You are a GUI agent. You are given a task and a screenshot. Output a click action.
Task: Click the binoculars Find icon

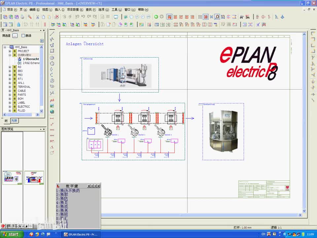tap(242, 17)
